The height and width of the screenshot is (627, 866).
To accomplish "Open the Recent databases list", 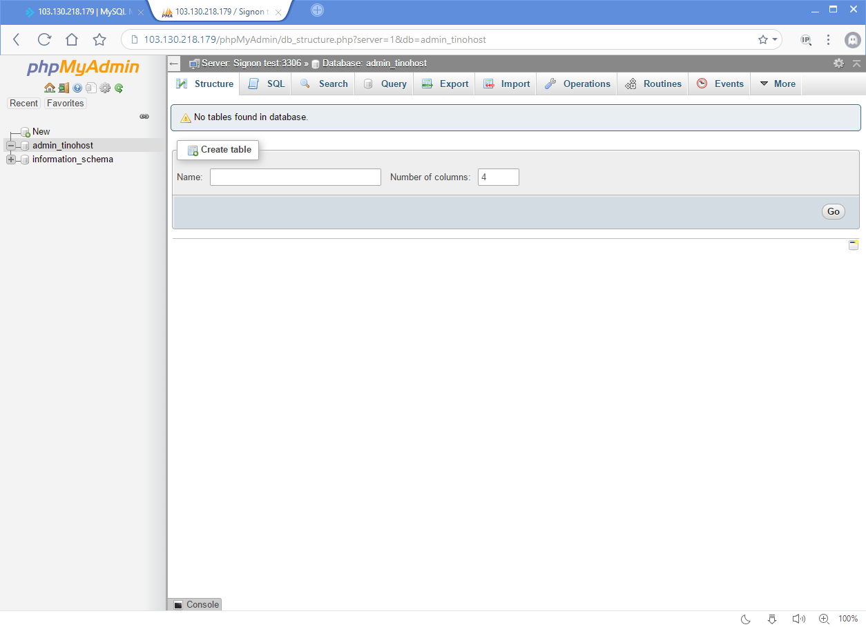I will [x=23, y=103].
